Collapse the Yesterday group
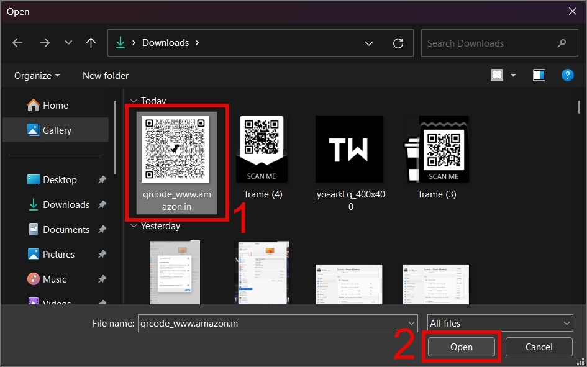 [133, 226]
